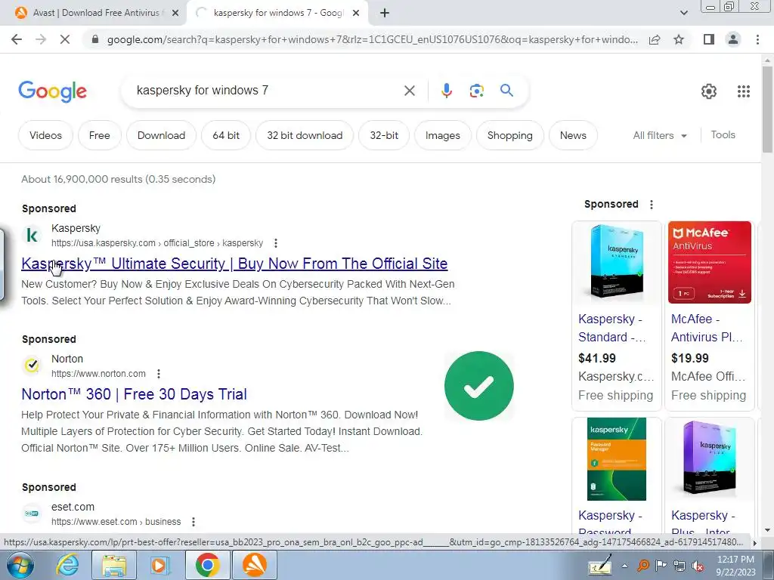Switch to News results
Image resolution: width=774 pixels, height=580 pixels.
click(x=573, y=135)
